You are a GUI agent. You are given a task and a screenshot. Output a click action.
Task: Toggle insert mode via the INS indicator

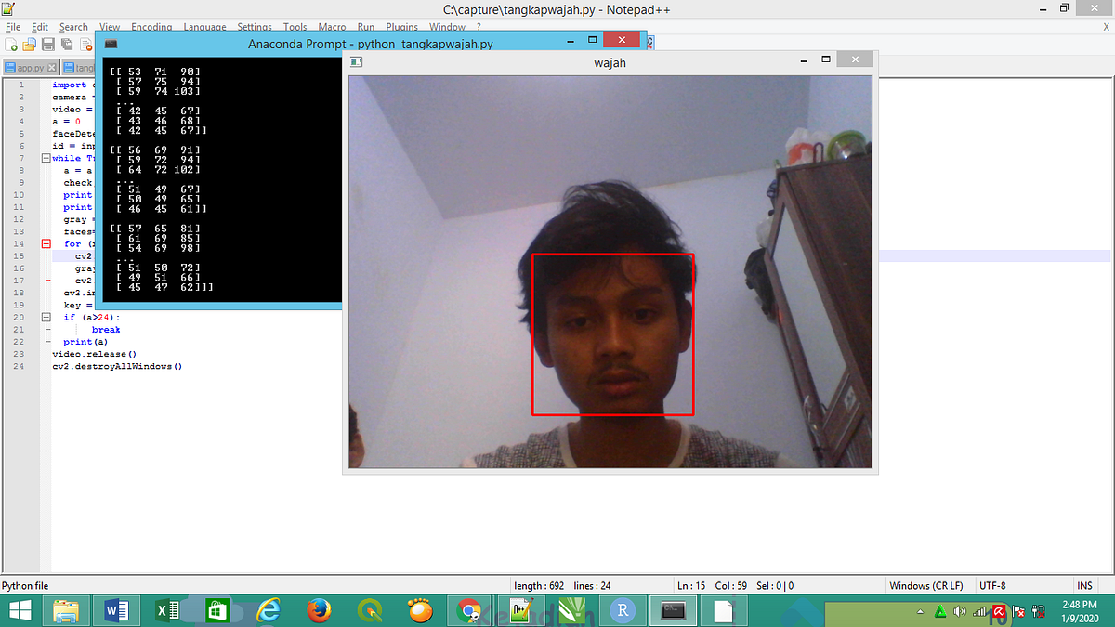(x=1085, y=585)
